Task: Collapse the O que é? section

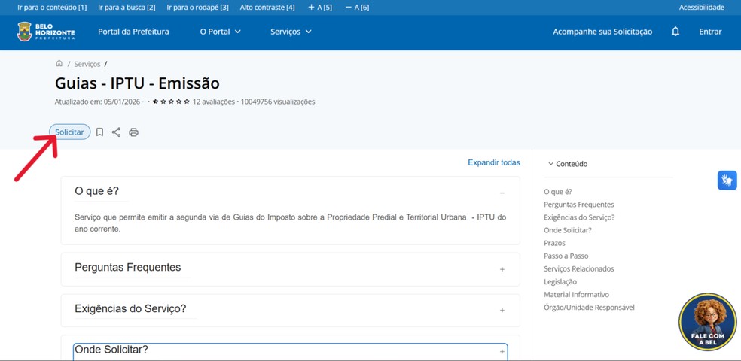Action: tap(502, 193)
